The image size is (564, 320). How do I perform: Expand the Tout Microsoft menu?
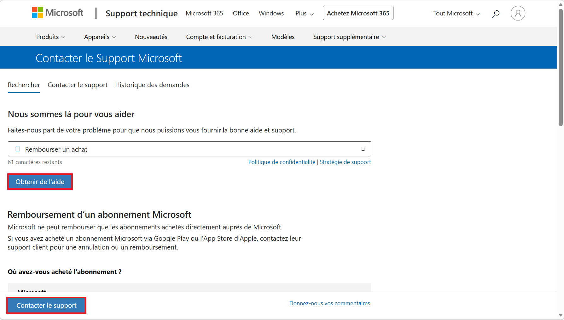456,13
